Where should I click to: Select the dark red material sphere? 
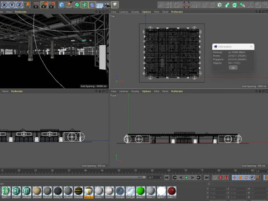171,193
